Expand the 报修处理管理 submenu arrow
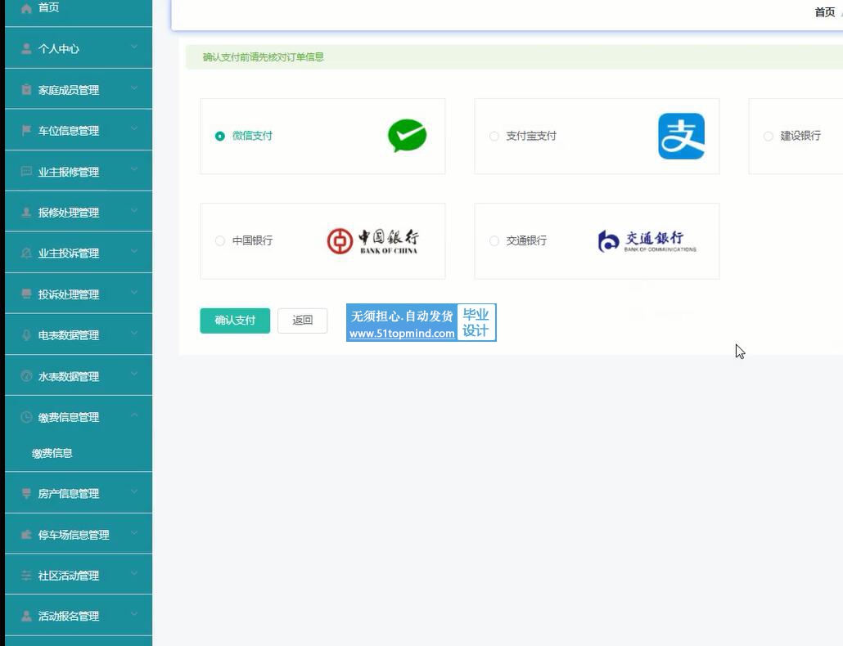This screenshot has width=843, height=646. click(x=134, y=211)
